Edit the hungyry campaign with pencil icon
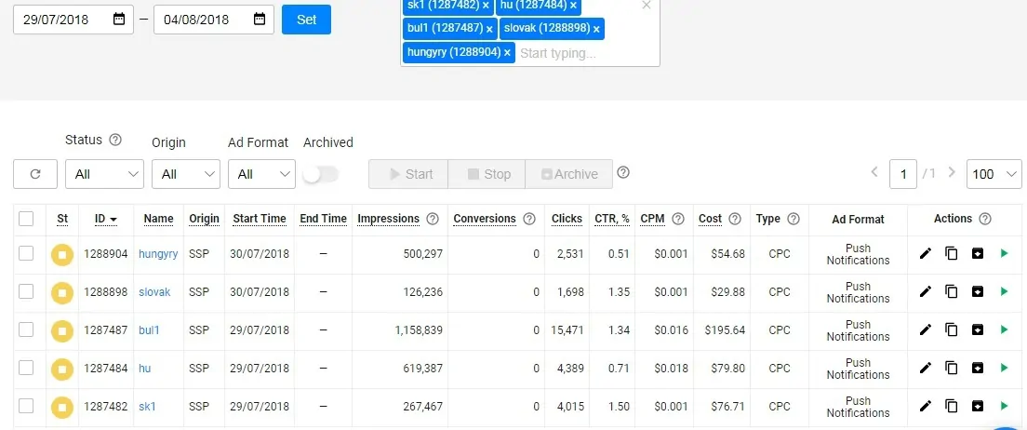Viewport: 1027px width, 430px height. pyautogui.click(x=925, y=253)
